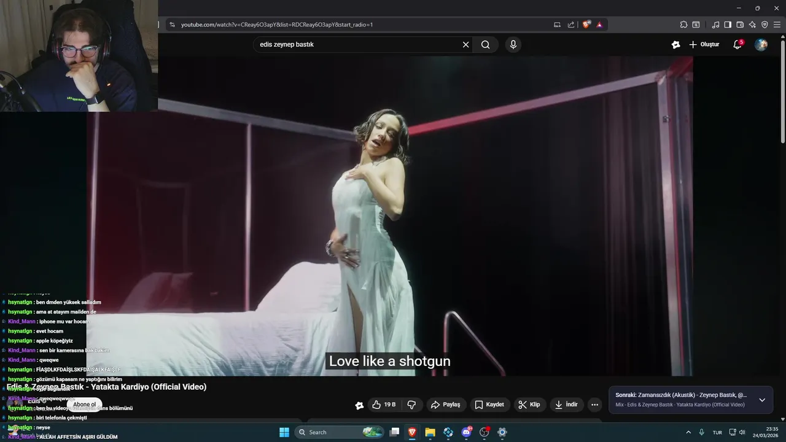Open the browser extensions puzzle icon
The width and height of the screenshot is (786, 442).
point(683,25)
